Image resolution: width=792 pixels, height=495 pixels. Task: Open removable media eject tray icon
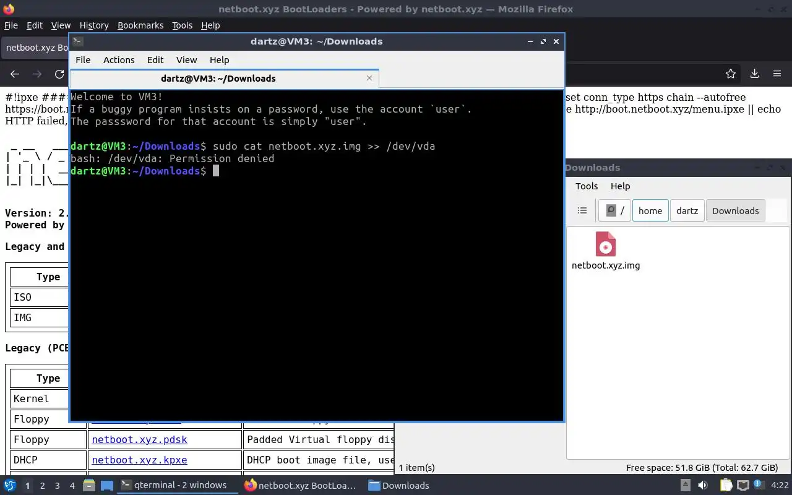pyautogui.click(x=685, y=485)
